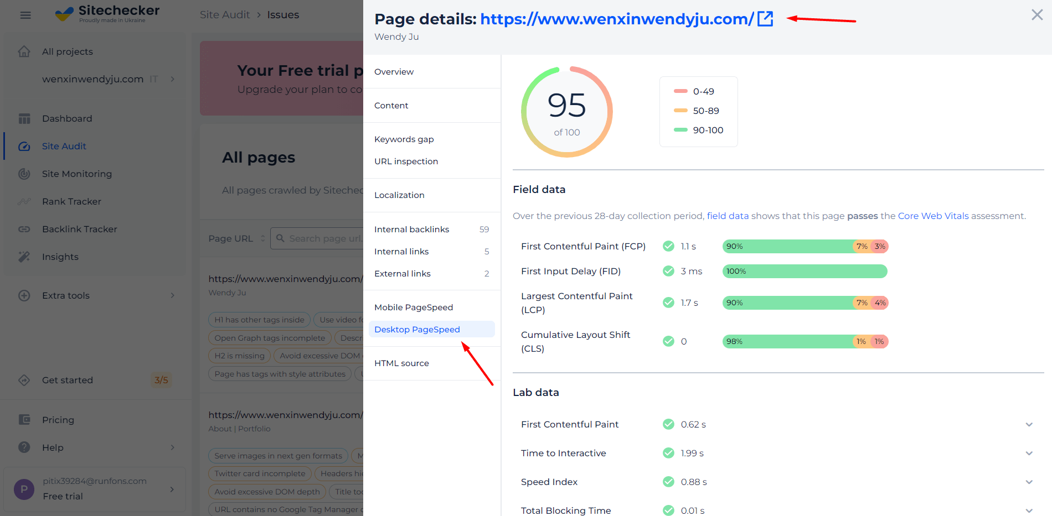Click Twitter card incomplete tag
Viewport: 1052px width, 516px height.
[x=260, y=473]
